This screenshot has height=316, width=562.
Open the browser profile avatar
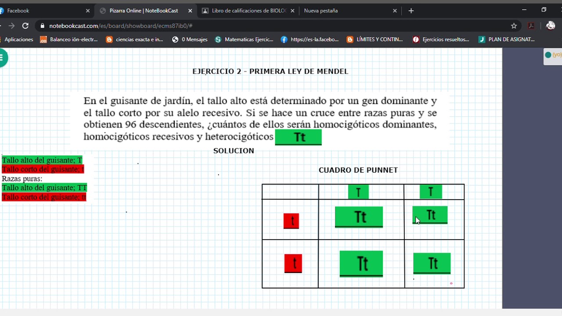click(x=551, y=26)
